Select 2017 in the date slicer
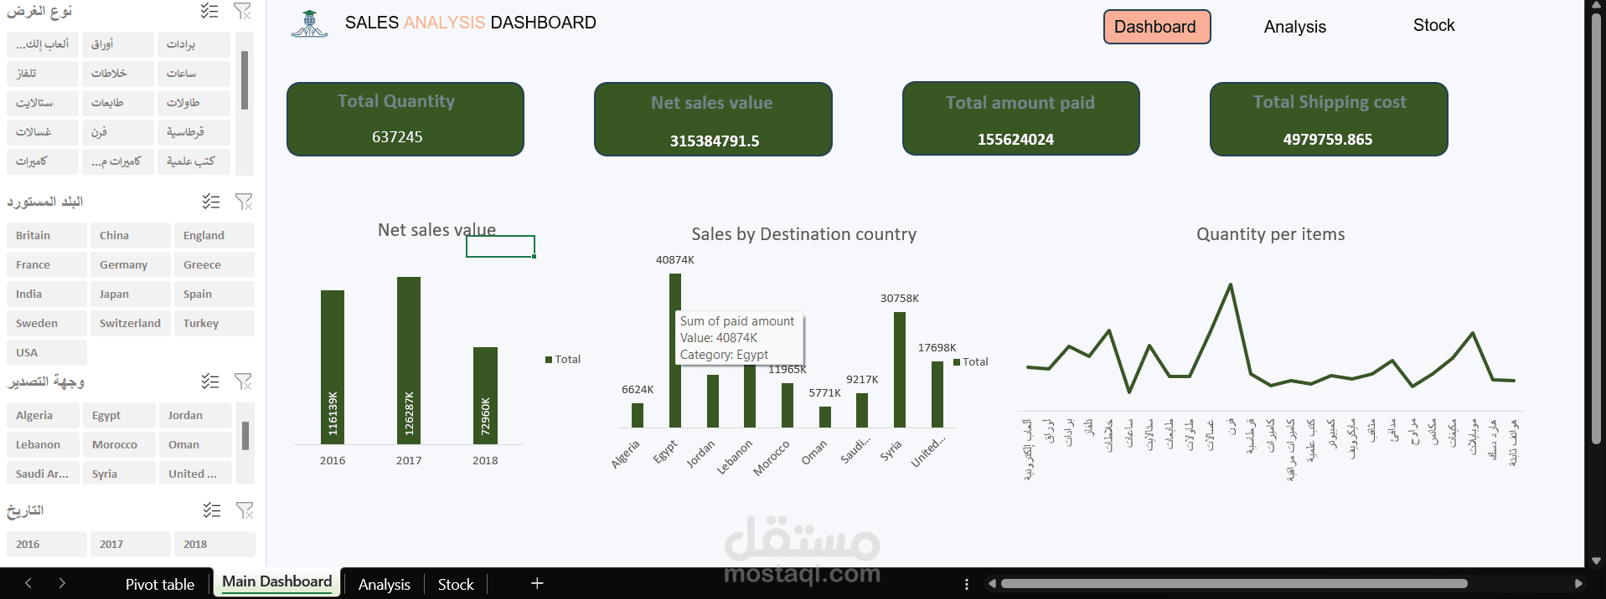1606x599 pixels. click(x=131, y=544)
